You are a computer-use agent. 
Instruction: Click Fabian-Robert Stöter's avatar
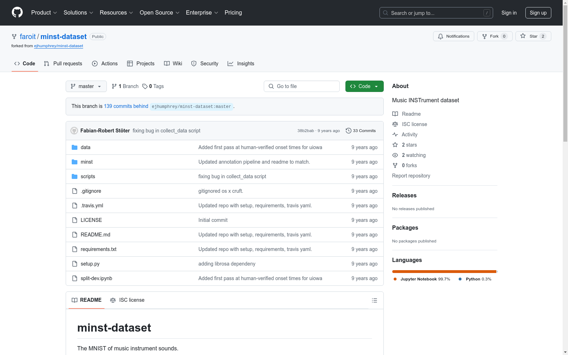[x=74, y=131]
